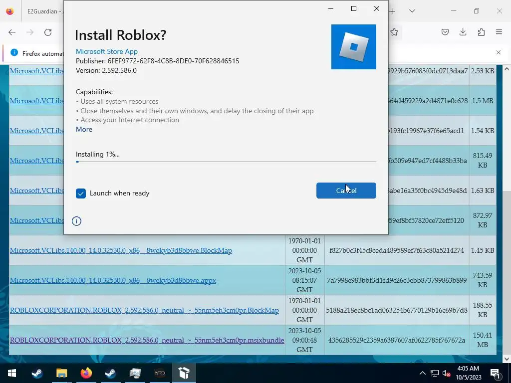Open App Installer taskbar icon
Viewport: 511px width, 383px height.
pyautogui.click(x=184, y=373)
